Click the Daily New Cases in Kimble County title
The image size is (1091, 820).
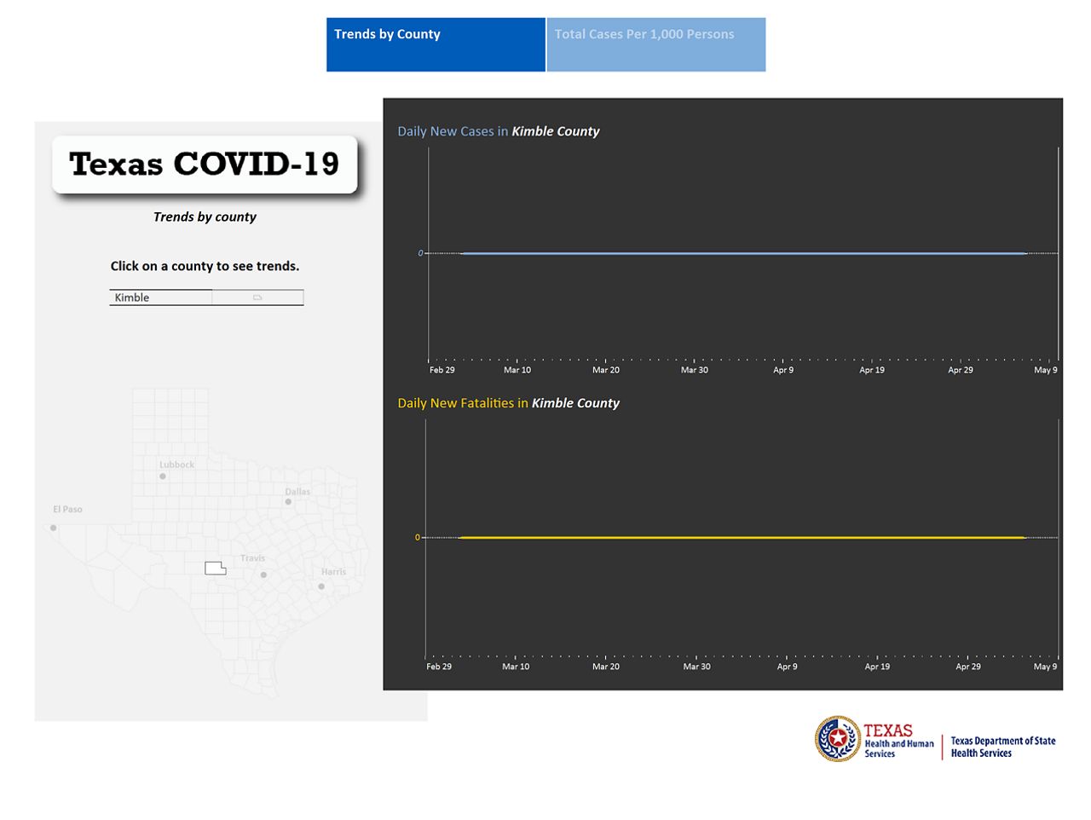pyautogui.click(x=499, y=131)
